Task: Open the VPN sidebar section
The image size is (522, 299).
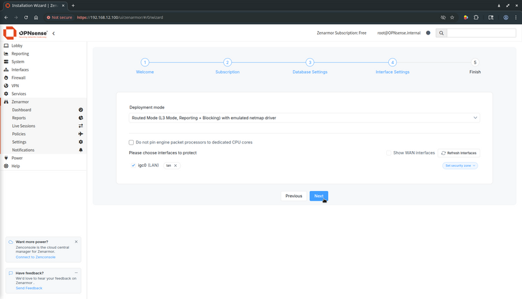Action: pos(15,86)
